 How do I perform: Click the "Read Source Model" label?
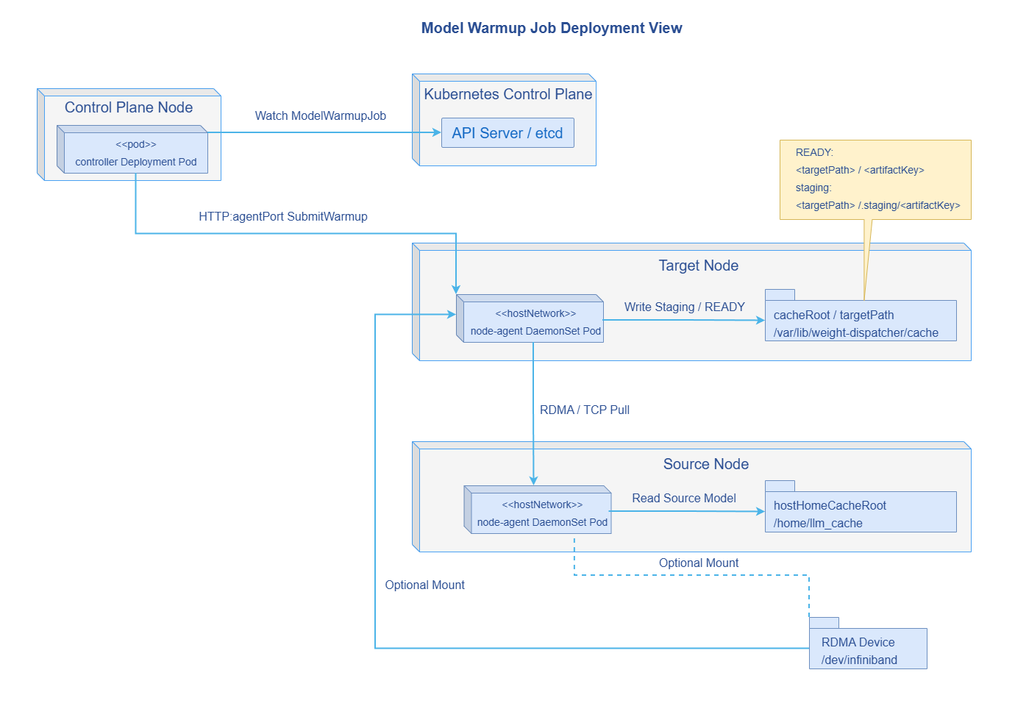coord(684,498)
